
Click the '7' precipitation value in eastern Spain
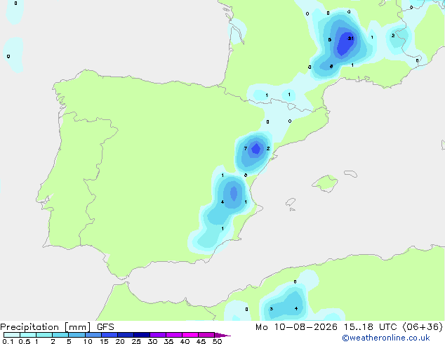246,148
